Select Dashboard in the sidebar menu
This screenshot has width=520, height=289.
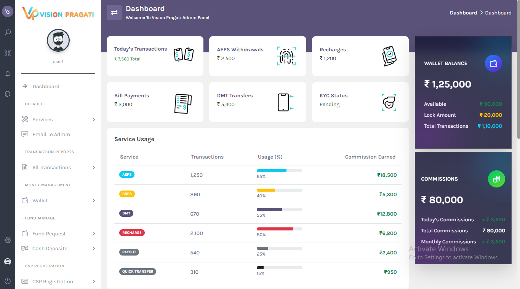46,87
